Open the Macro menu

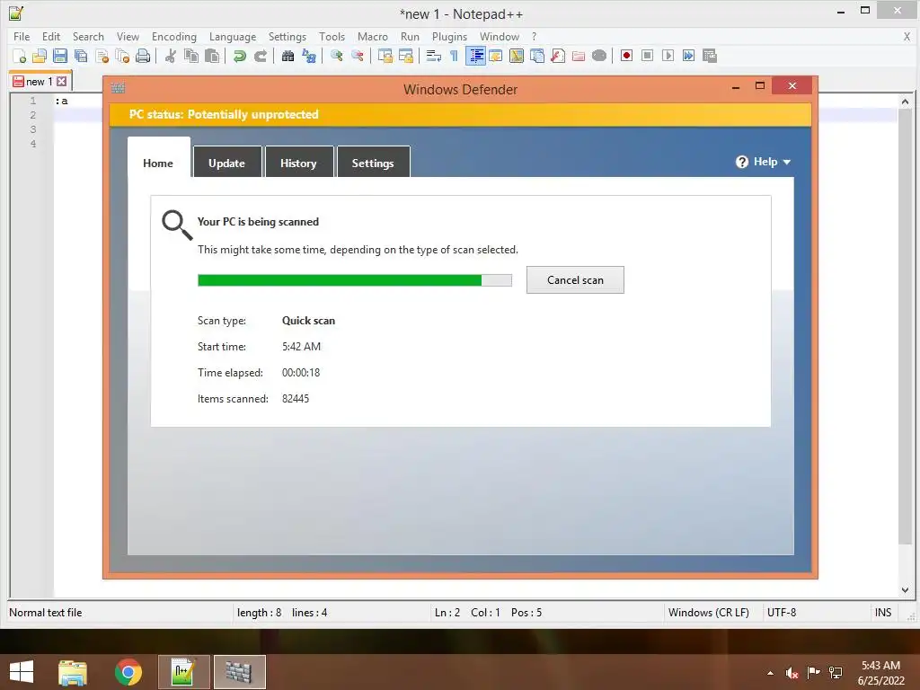point(373,36)
